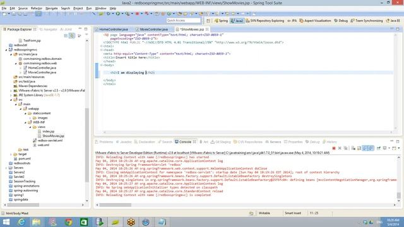404x227 pixels.
Task: Open the History tab
Action: click(330, 142)
